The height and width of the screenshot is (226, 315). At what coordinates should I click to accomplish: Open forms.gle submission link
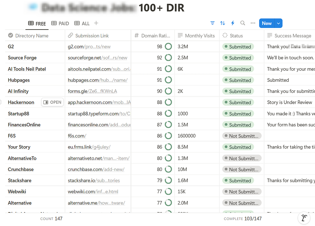92,91
